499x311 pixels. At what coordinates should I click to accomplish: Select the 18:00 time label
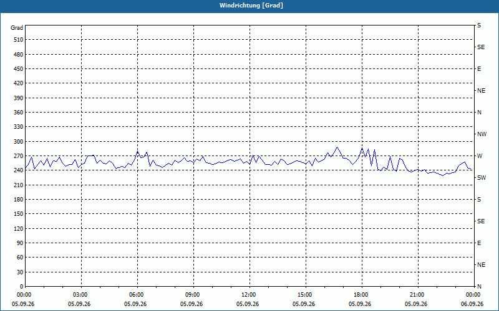click(362, 295)
